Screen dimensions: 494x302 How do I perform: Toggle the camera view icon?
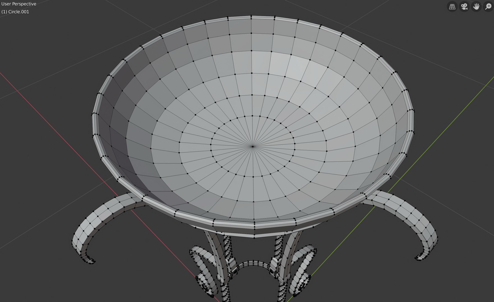pyautogui.click(x=464, y=6)
